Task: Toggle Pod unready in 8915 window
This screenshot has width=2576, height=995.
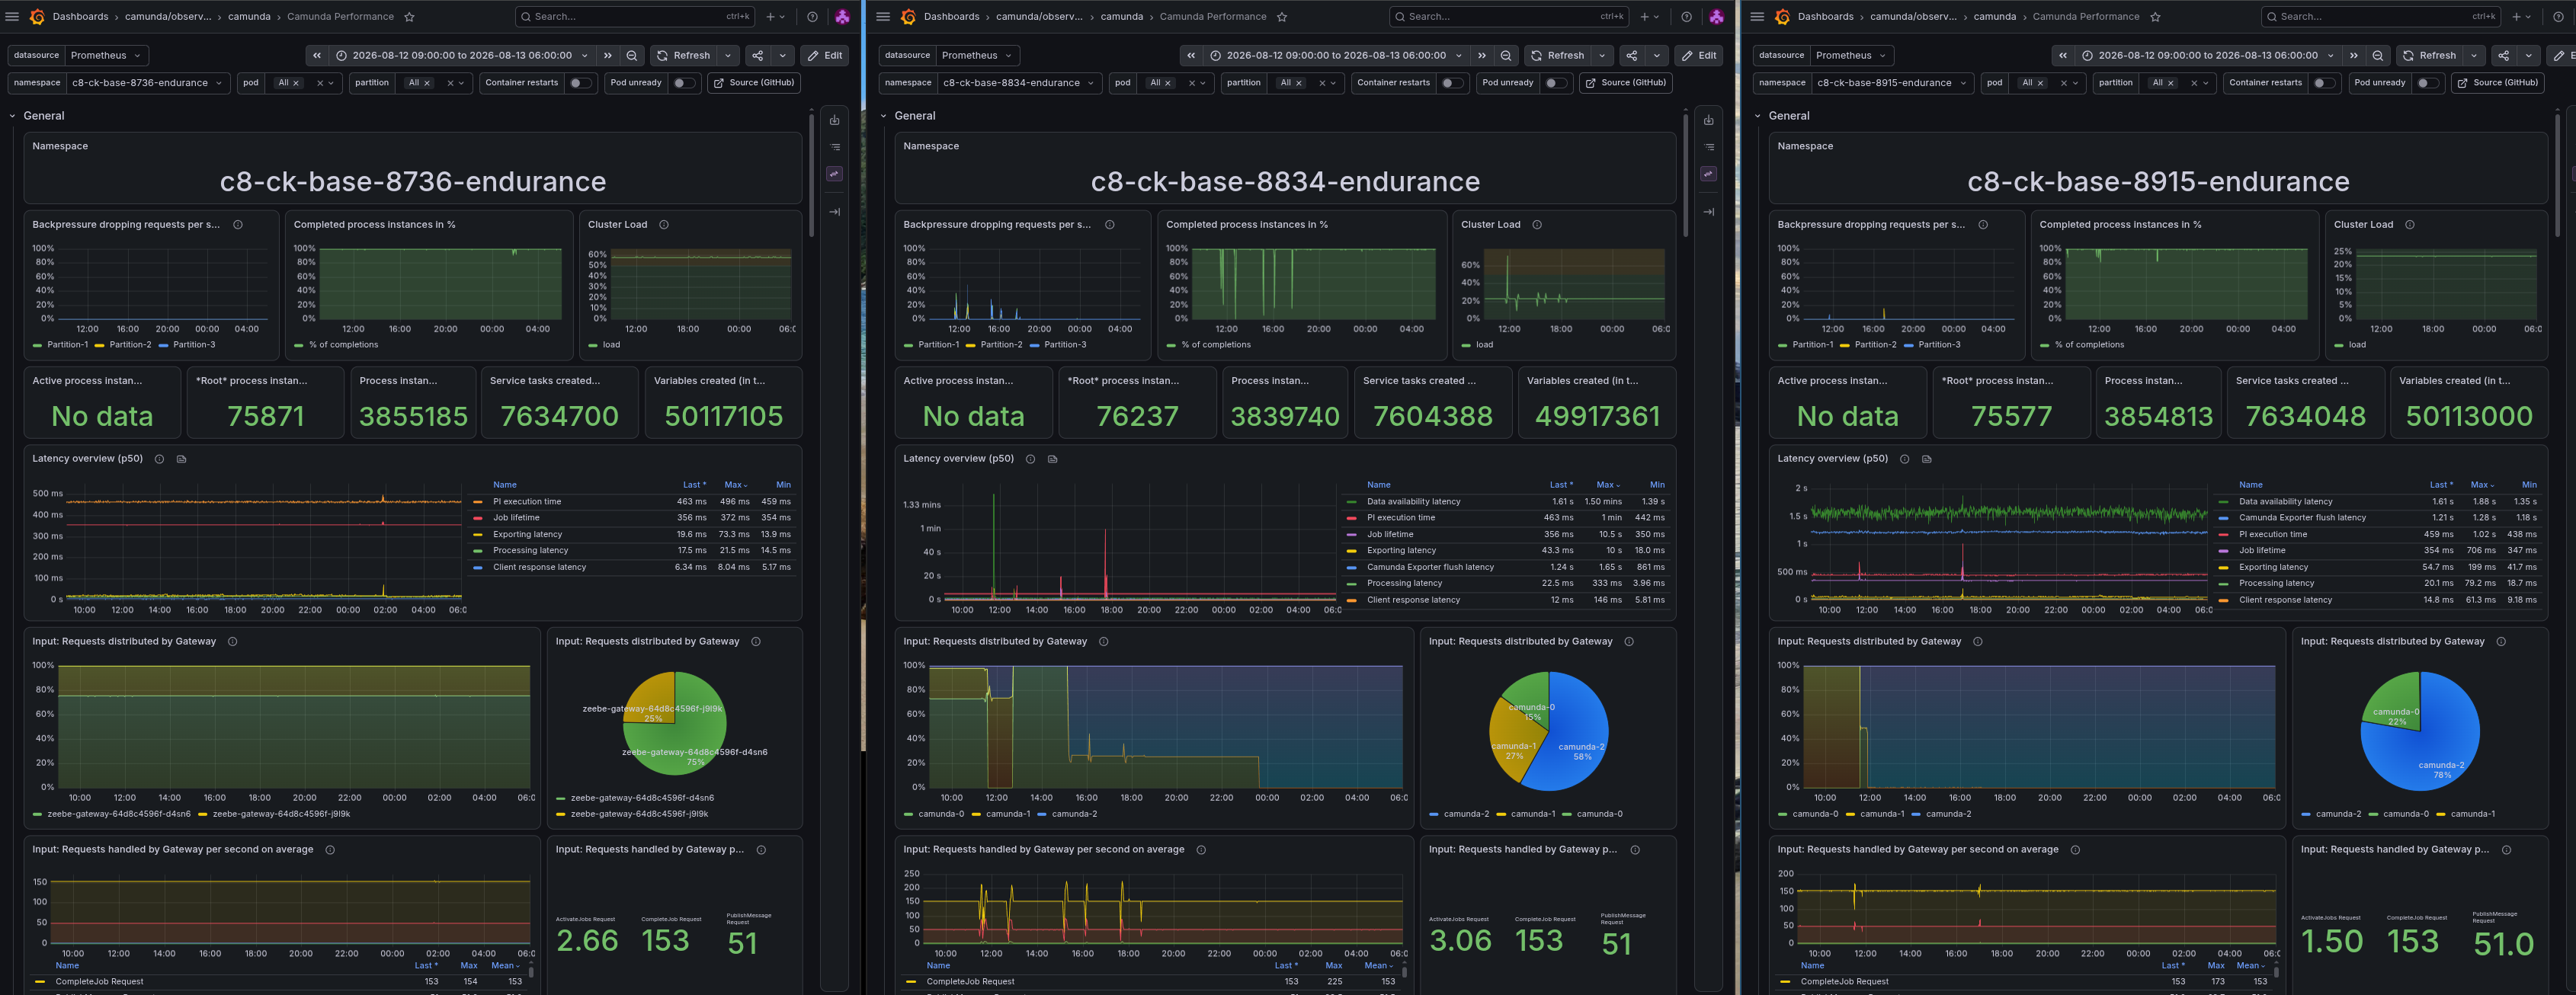Action: point(2427,84)
